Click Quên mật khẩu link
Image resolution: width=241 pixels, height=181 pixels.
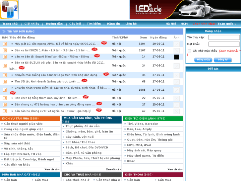click(229, 51)
